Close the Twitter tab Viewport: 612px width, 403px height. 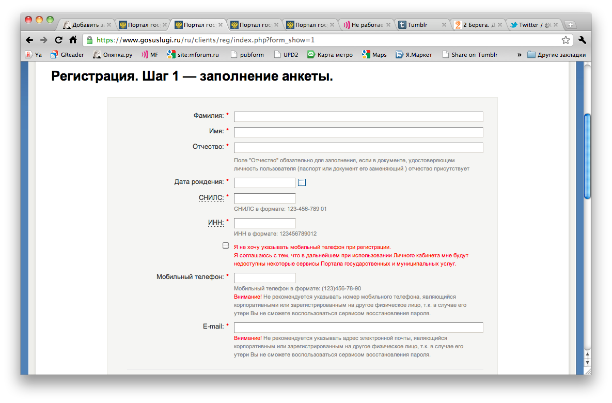[x=555, y=25]
